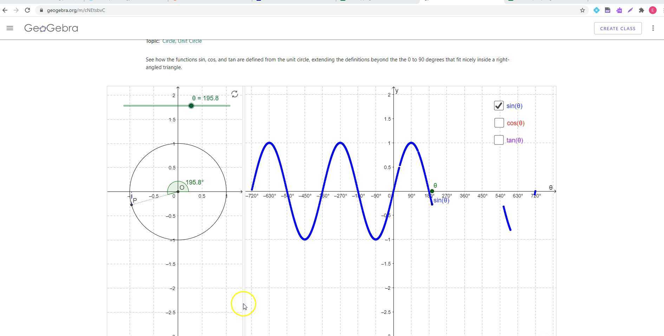Reset the construction with the refresh icon

tap(235, 94)
